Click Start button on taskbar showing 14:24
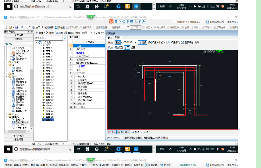 pos(8,149)
